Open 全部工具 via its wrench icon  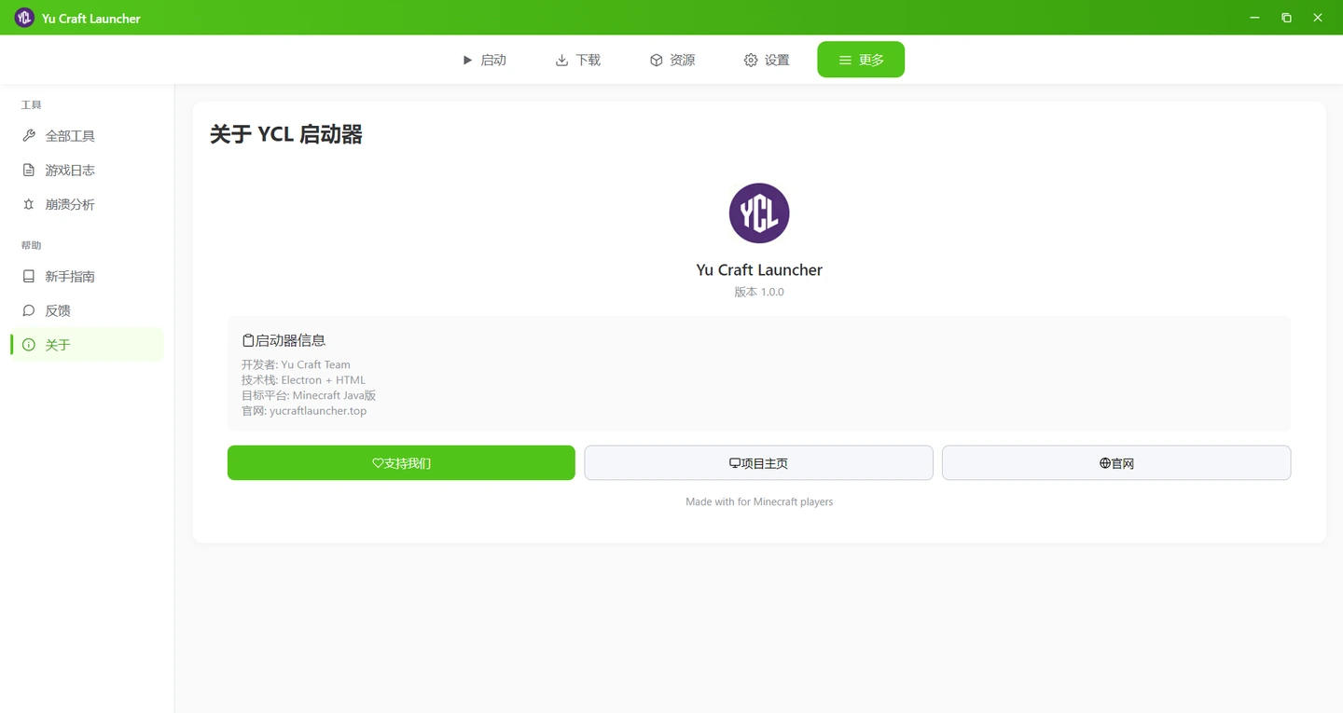pyautogui.click(x=29, y=136)
